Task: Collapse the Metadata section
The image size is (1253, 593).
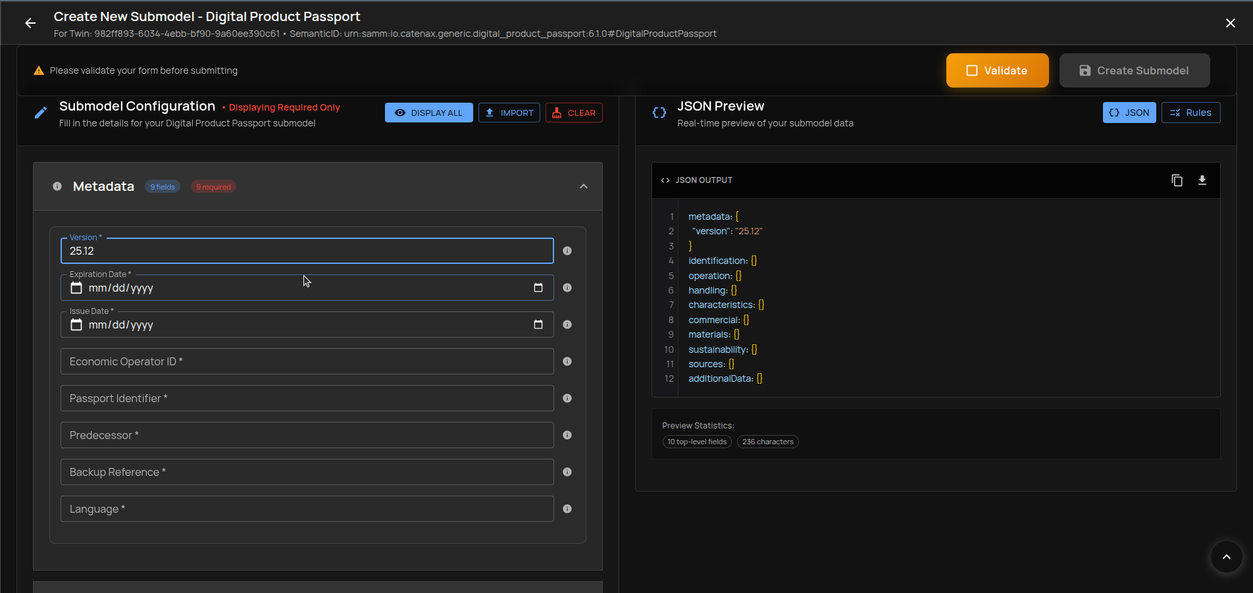Action: click(583, 186)
